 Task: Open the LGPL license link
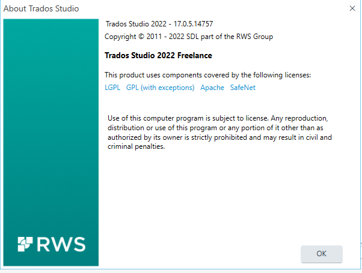point(112,88)
